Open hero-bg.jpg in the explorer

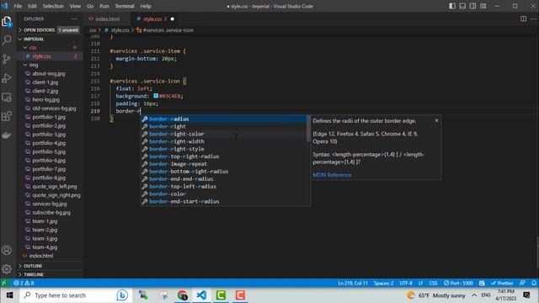point(49,99)
